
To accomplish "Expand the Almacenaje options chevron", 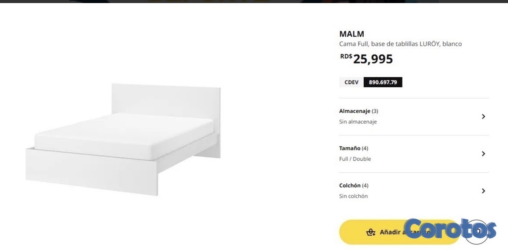I will pyautogui.click(x=483, y=117).
